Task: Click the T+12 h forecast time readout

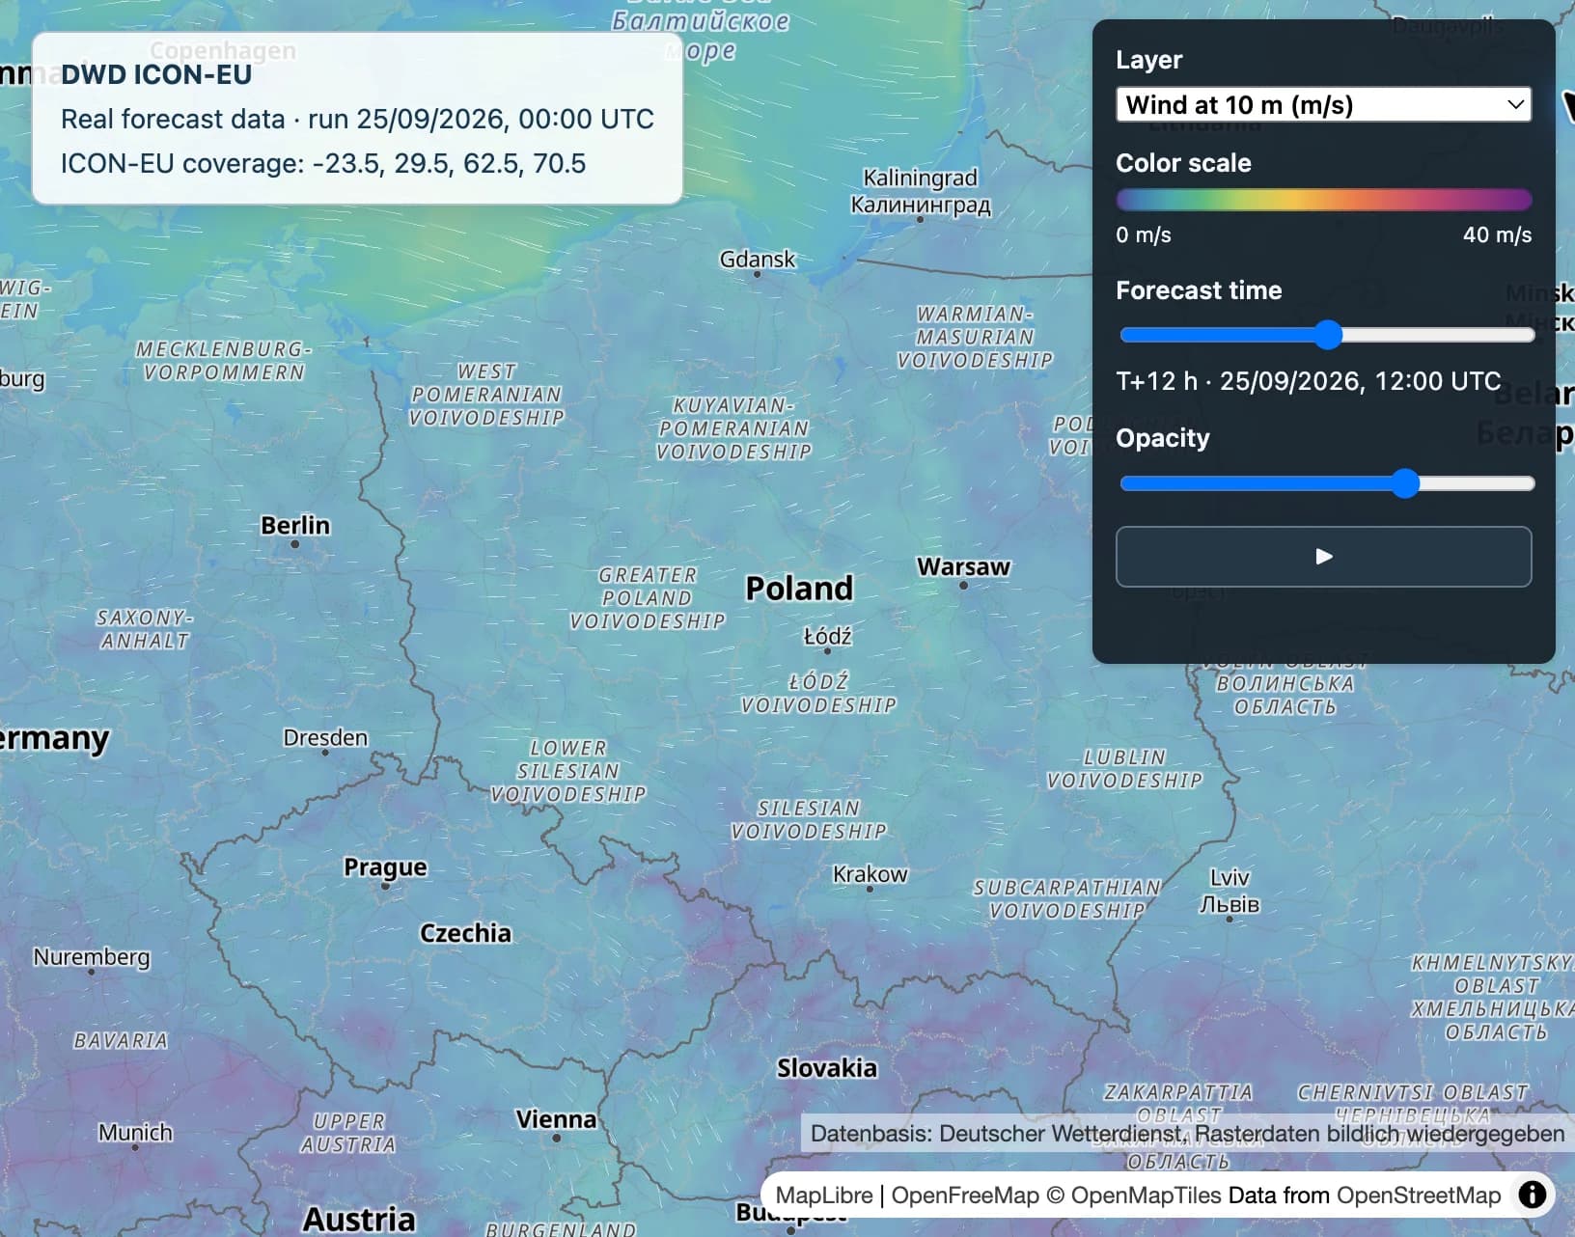Action: (x=1309, y=381)
